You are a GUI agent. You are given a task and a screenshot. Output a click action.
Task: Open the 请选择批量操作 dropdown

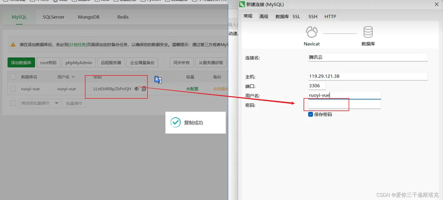click(40, 103)
